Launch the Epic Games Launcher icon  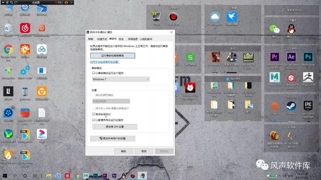(x=308, y=106)
